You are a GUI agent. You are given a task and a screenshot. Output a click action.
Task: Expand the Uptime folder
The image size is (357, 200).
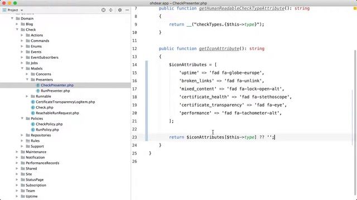17,196
